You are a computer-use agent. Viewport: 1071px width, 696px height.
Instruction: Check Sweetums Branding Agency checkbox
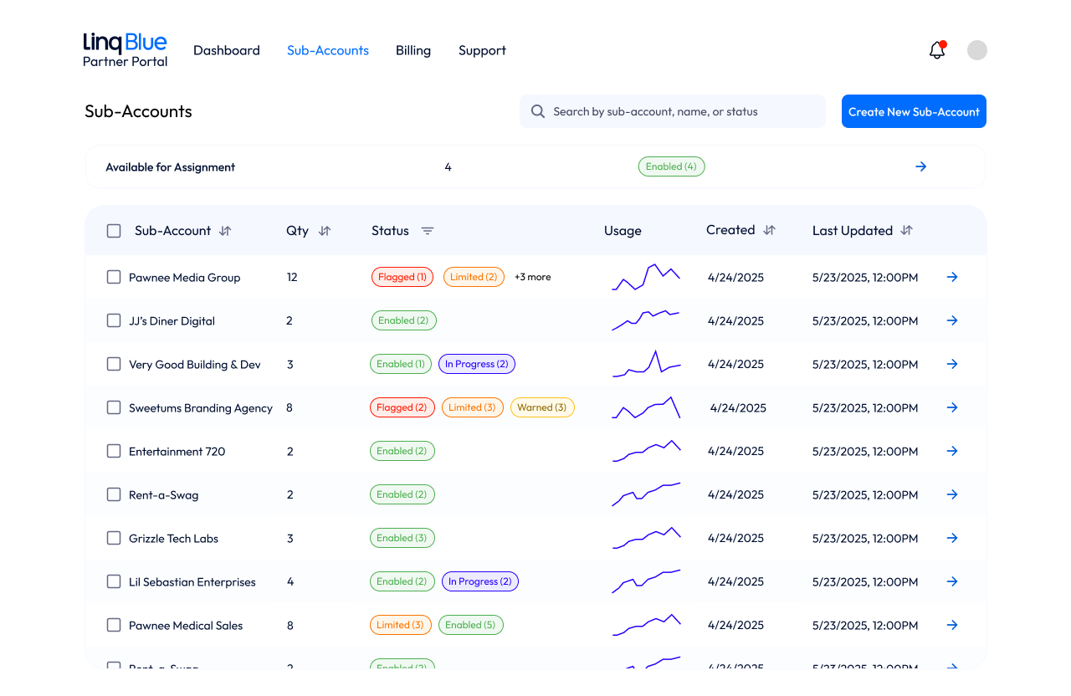[x=114, y=407]
